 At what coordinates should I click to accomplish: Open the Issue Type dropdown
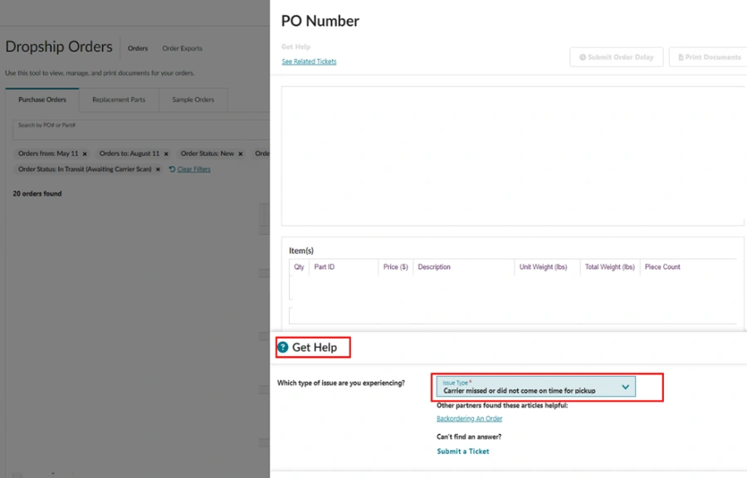tap(535, 387)
